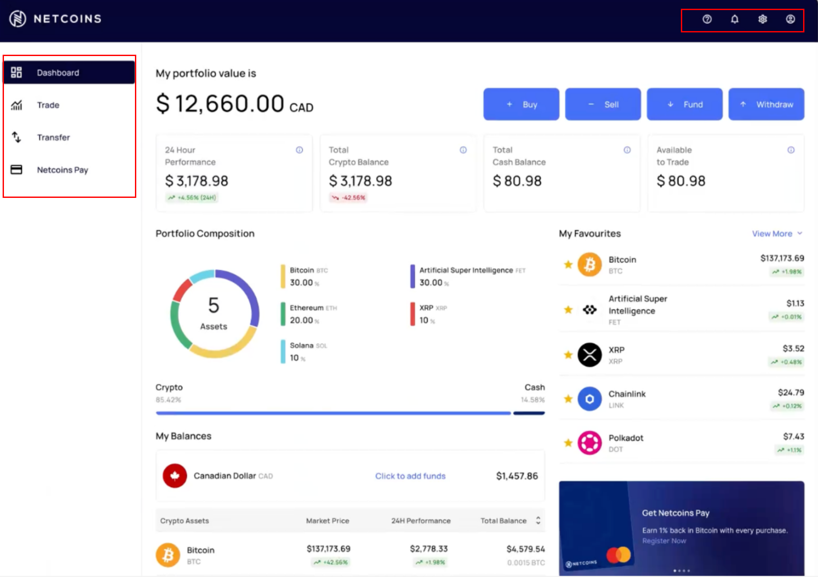Click the Market Price column header
818x577 pixels.
point(327,521)
